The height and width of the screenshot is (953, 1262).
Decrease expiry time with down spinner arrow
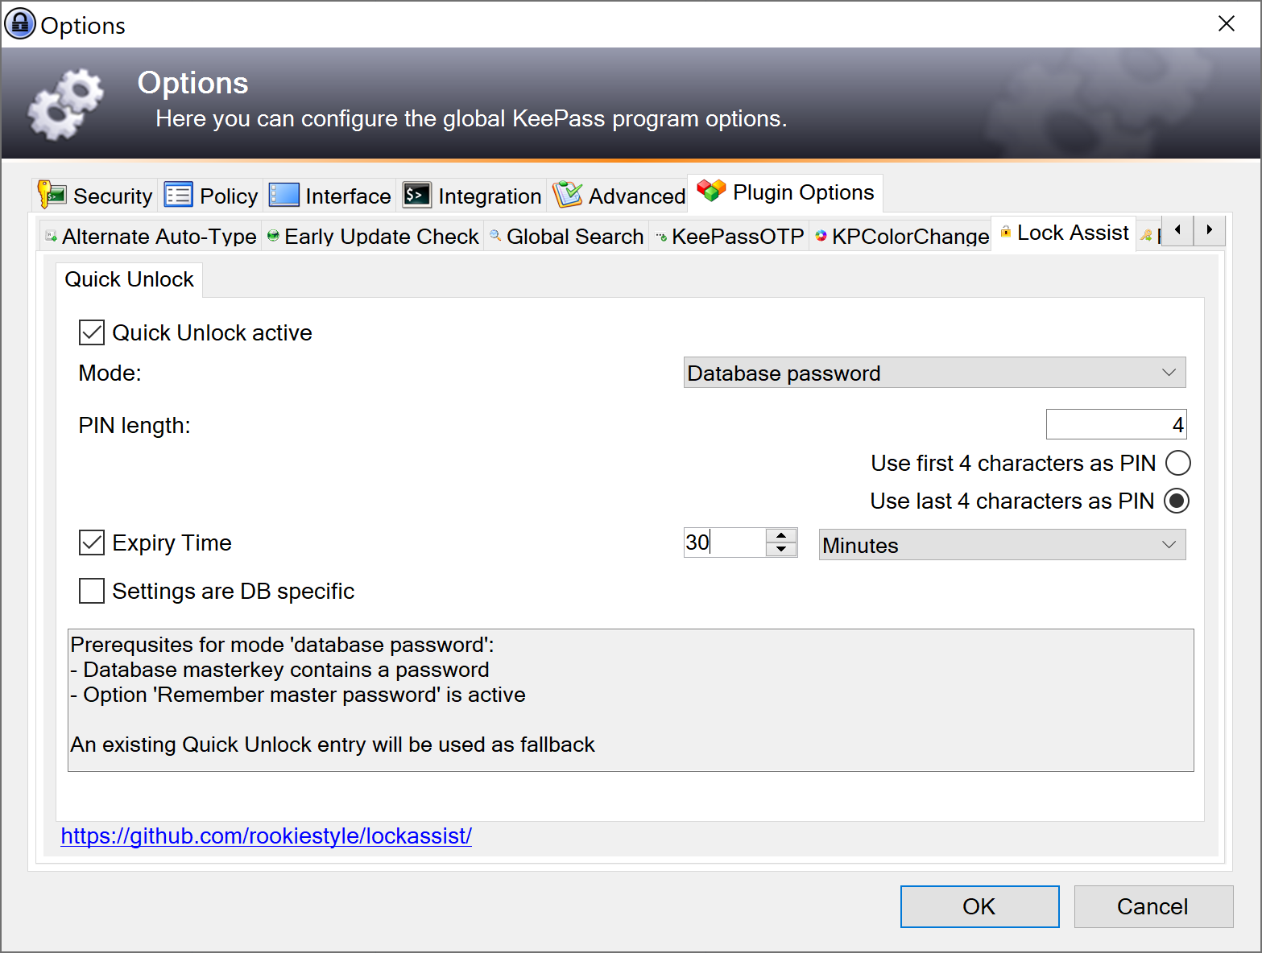tap(781, 550)
